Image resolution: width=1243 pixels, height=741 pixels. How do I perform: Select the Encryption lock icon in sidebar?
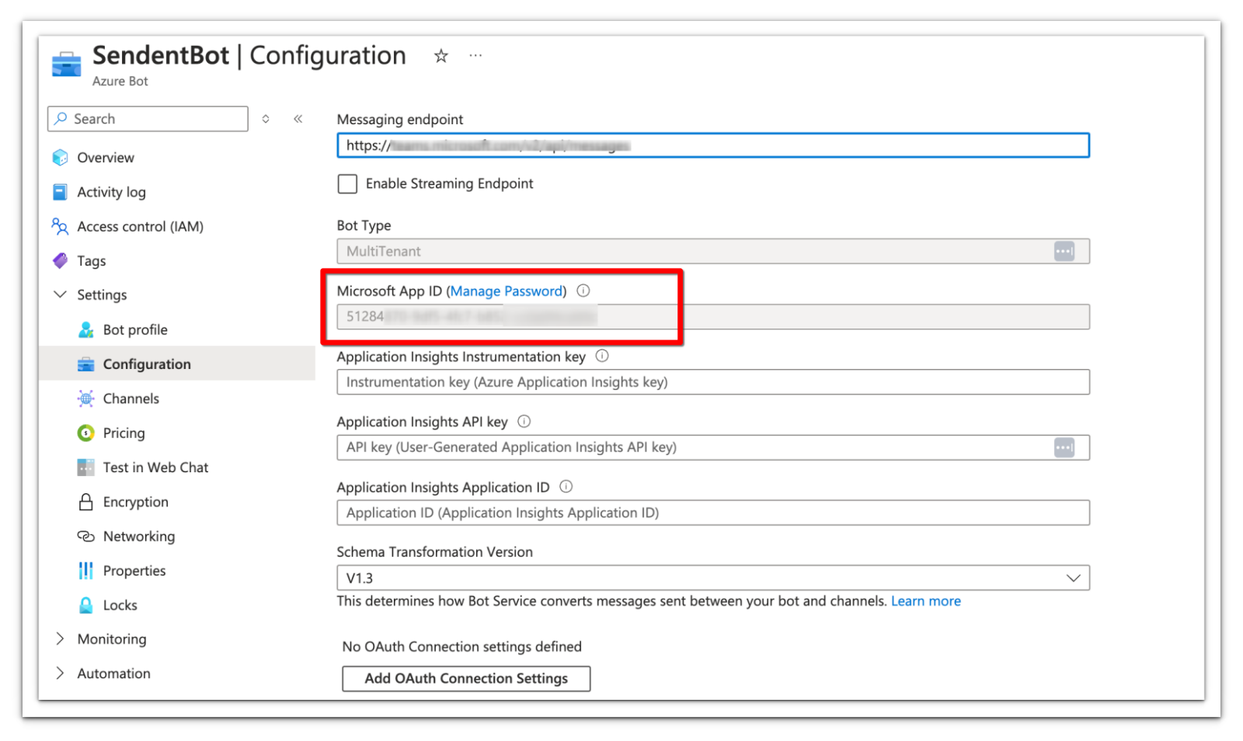pos(85,502)
